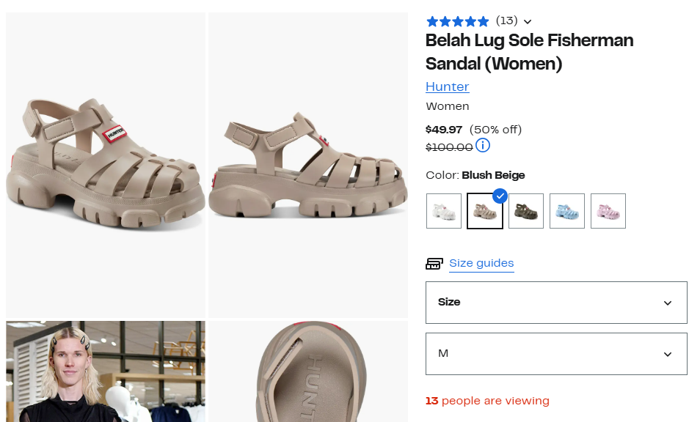Pick the light blue sandal color

click(x=567, y=211)
